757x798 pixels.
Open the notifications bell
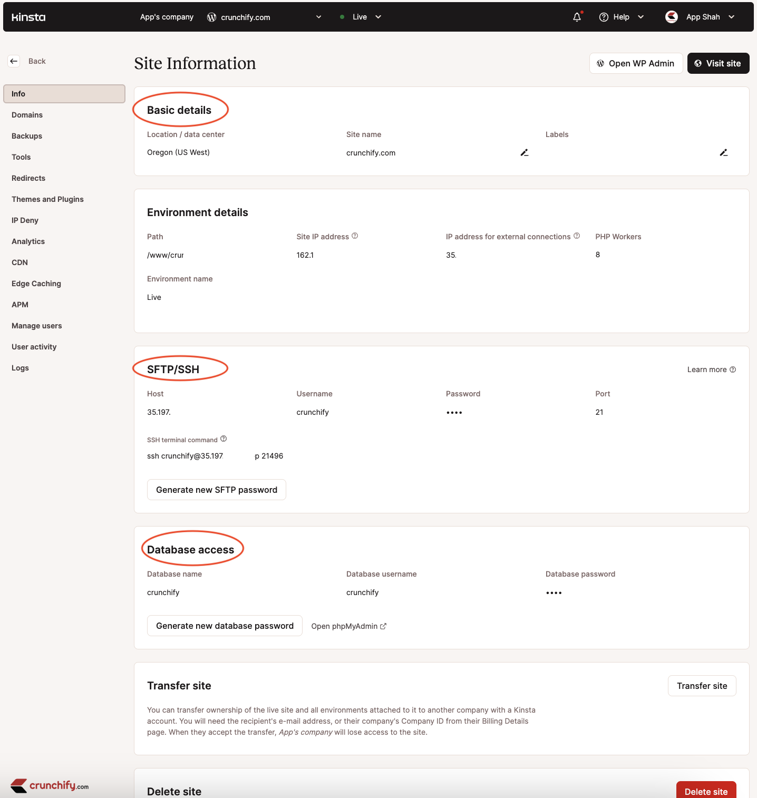point(577,17)
